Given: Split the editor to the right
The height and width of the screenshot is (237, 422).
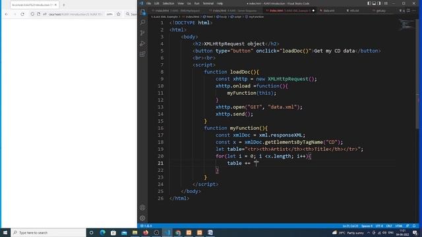Looking at the screenshot, I should pyautogui.click(x=409, y=11).
